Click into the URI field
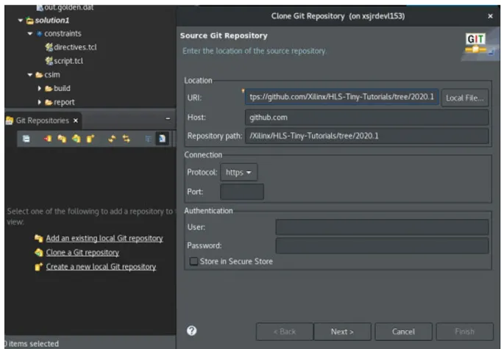The width and height of the screenshot is (501, 349). click(342, 97)
